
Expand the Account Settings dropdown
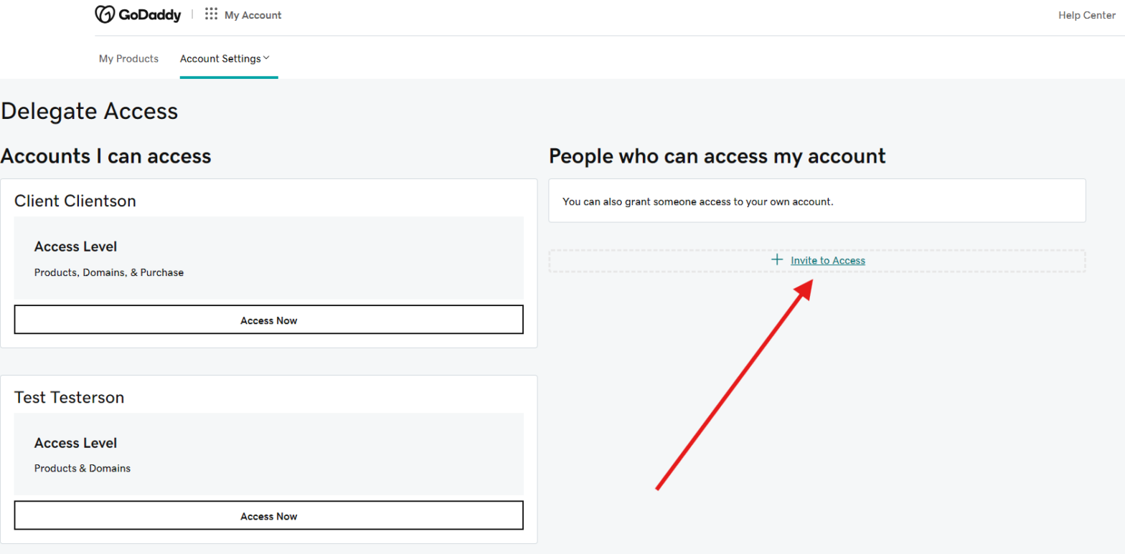click(x=225, y=59)
